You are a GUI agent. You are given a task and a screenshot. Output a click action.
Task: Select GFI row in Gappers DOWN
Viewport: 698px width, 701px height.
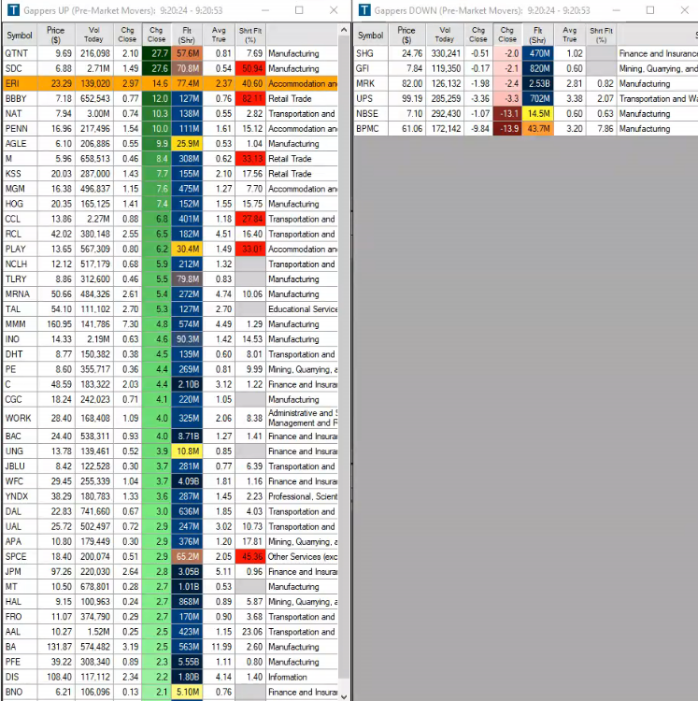coord(526,68)
